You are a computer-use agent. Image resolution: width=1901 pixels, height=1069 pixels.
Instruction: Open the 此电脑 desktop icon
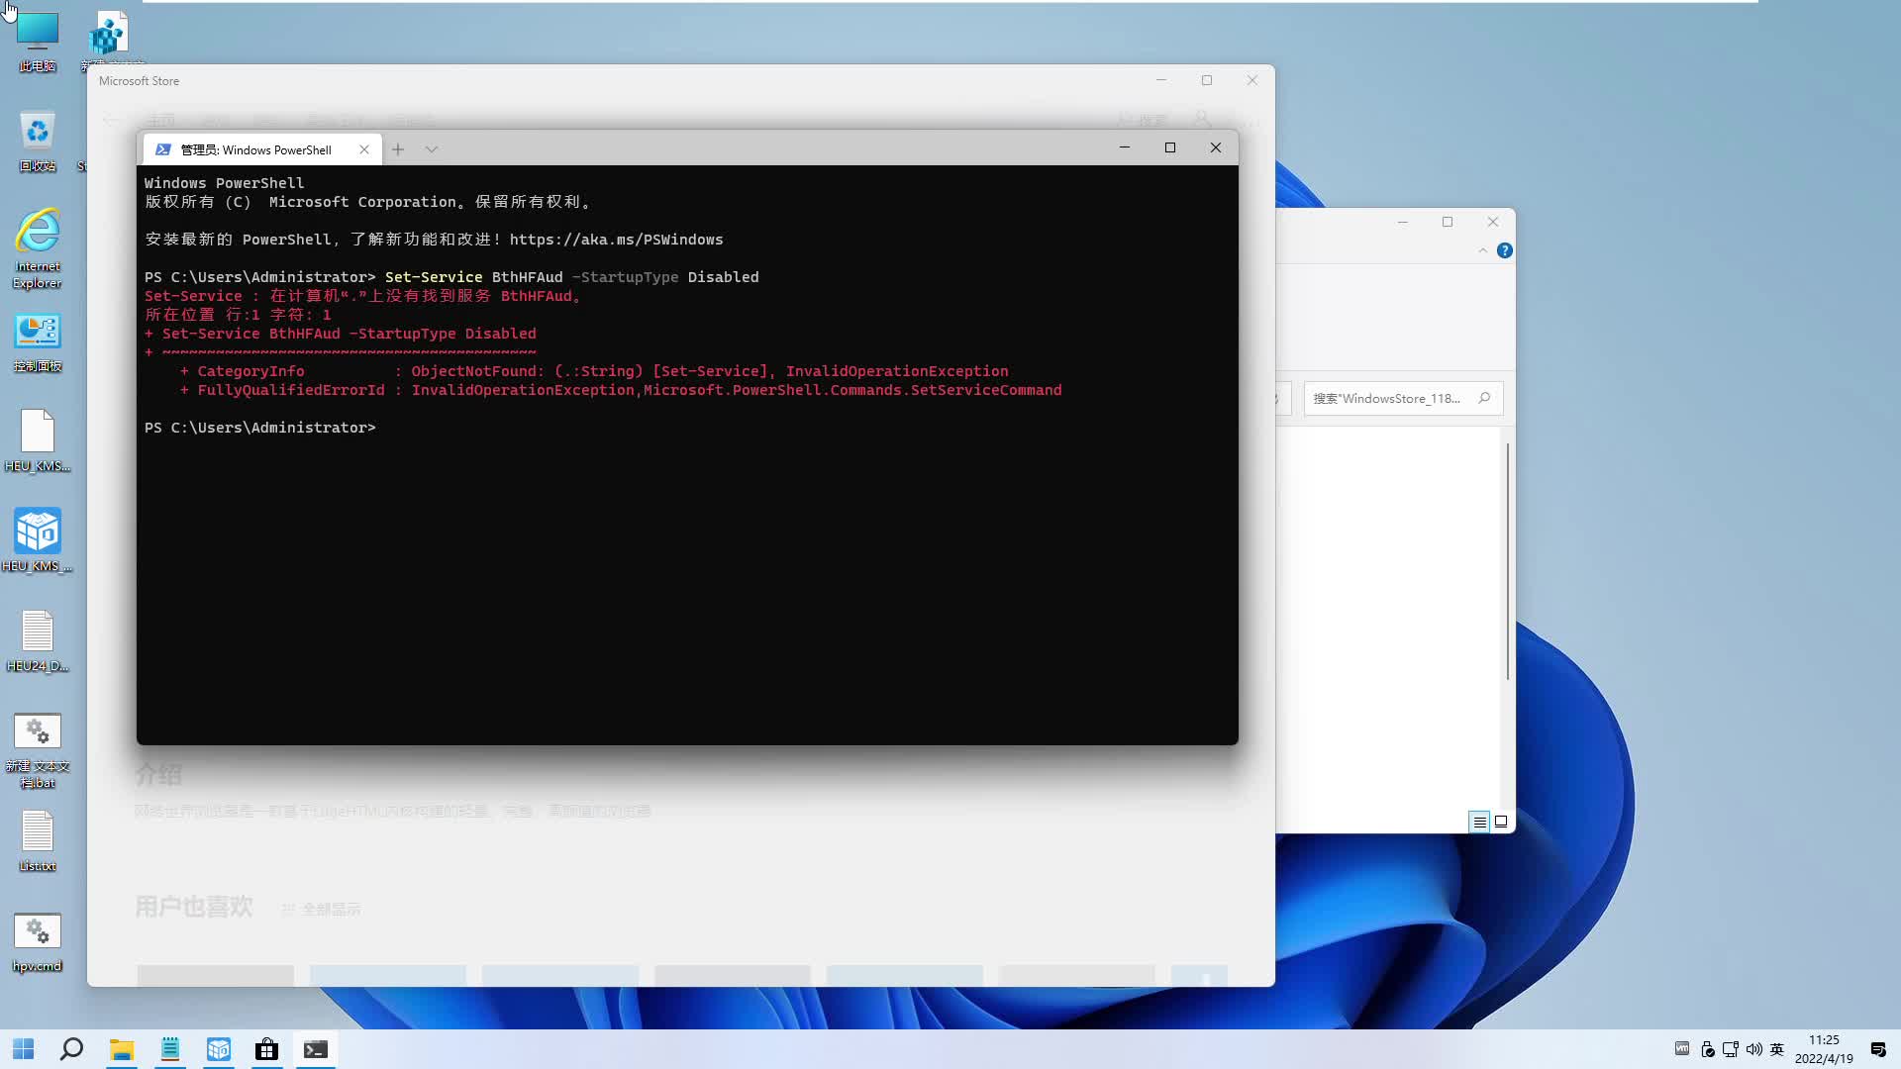[38, 41]
